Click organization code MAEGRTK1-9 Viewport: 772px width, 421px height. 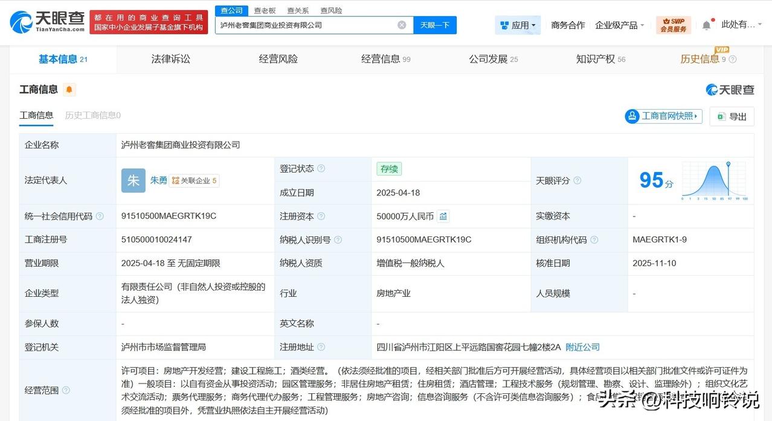tap(660, 239)
